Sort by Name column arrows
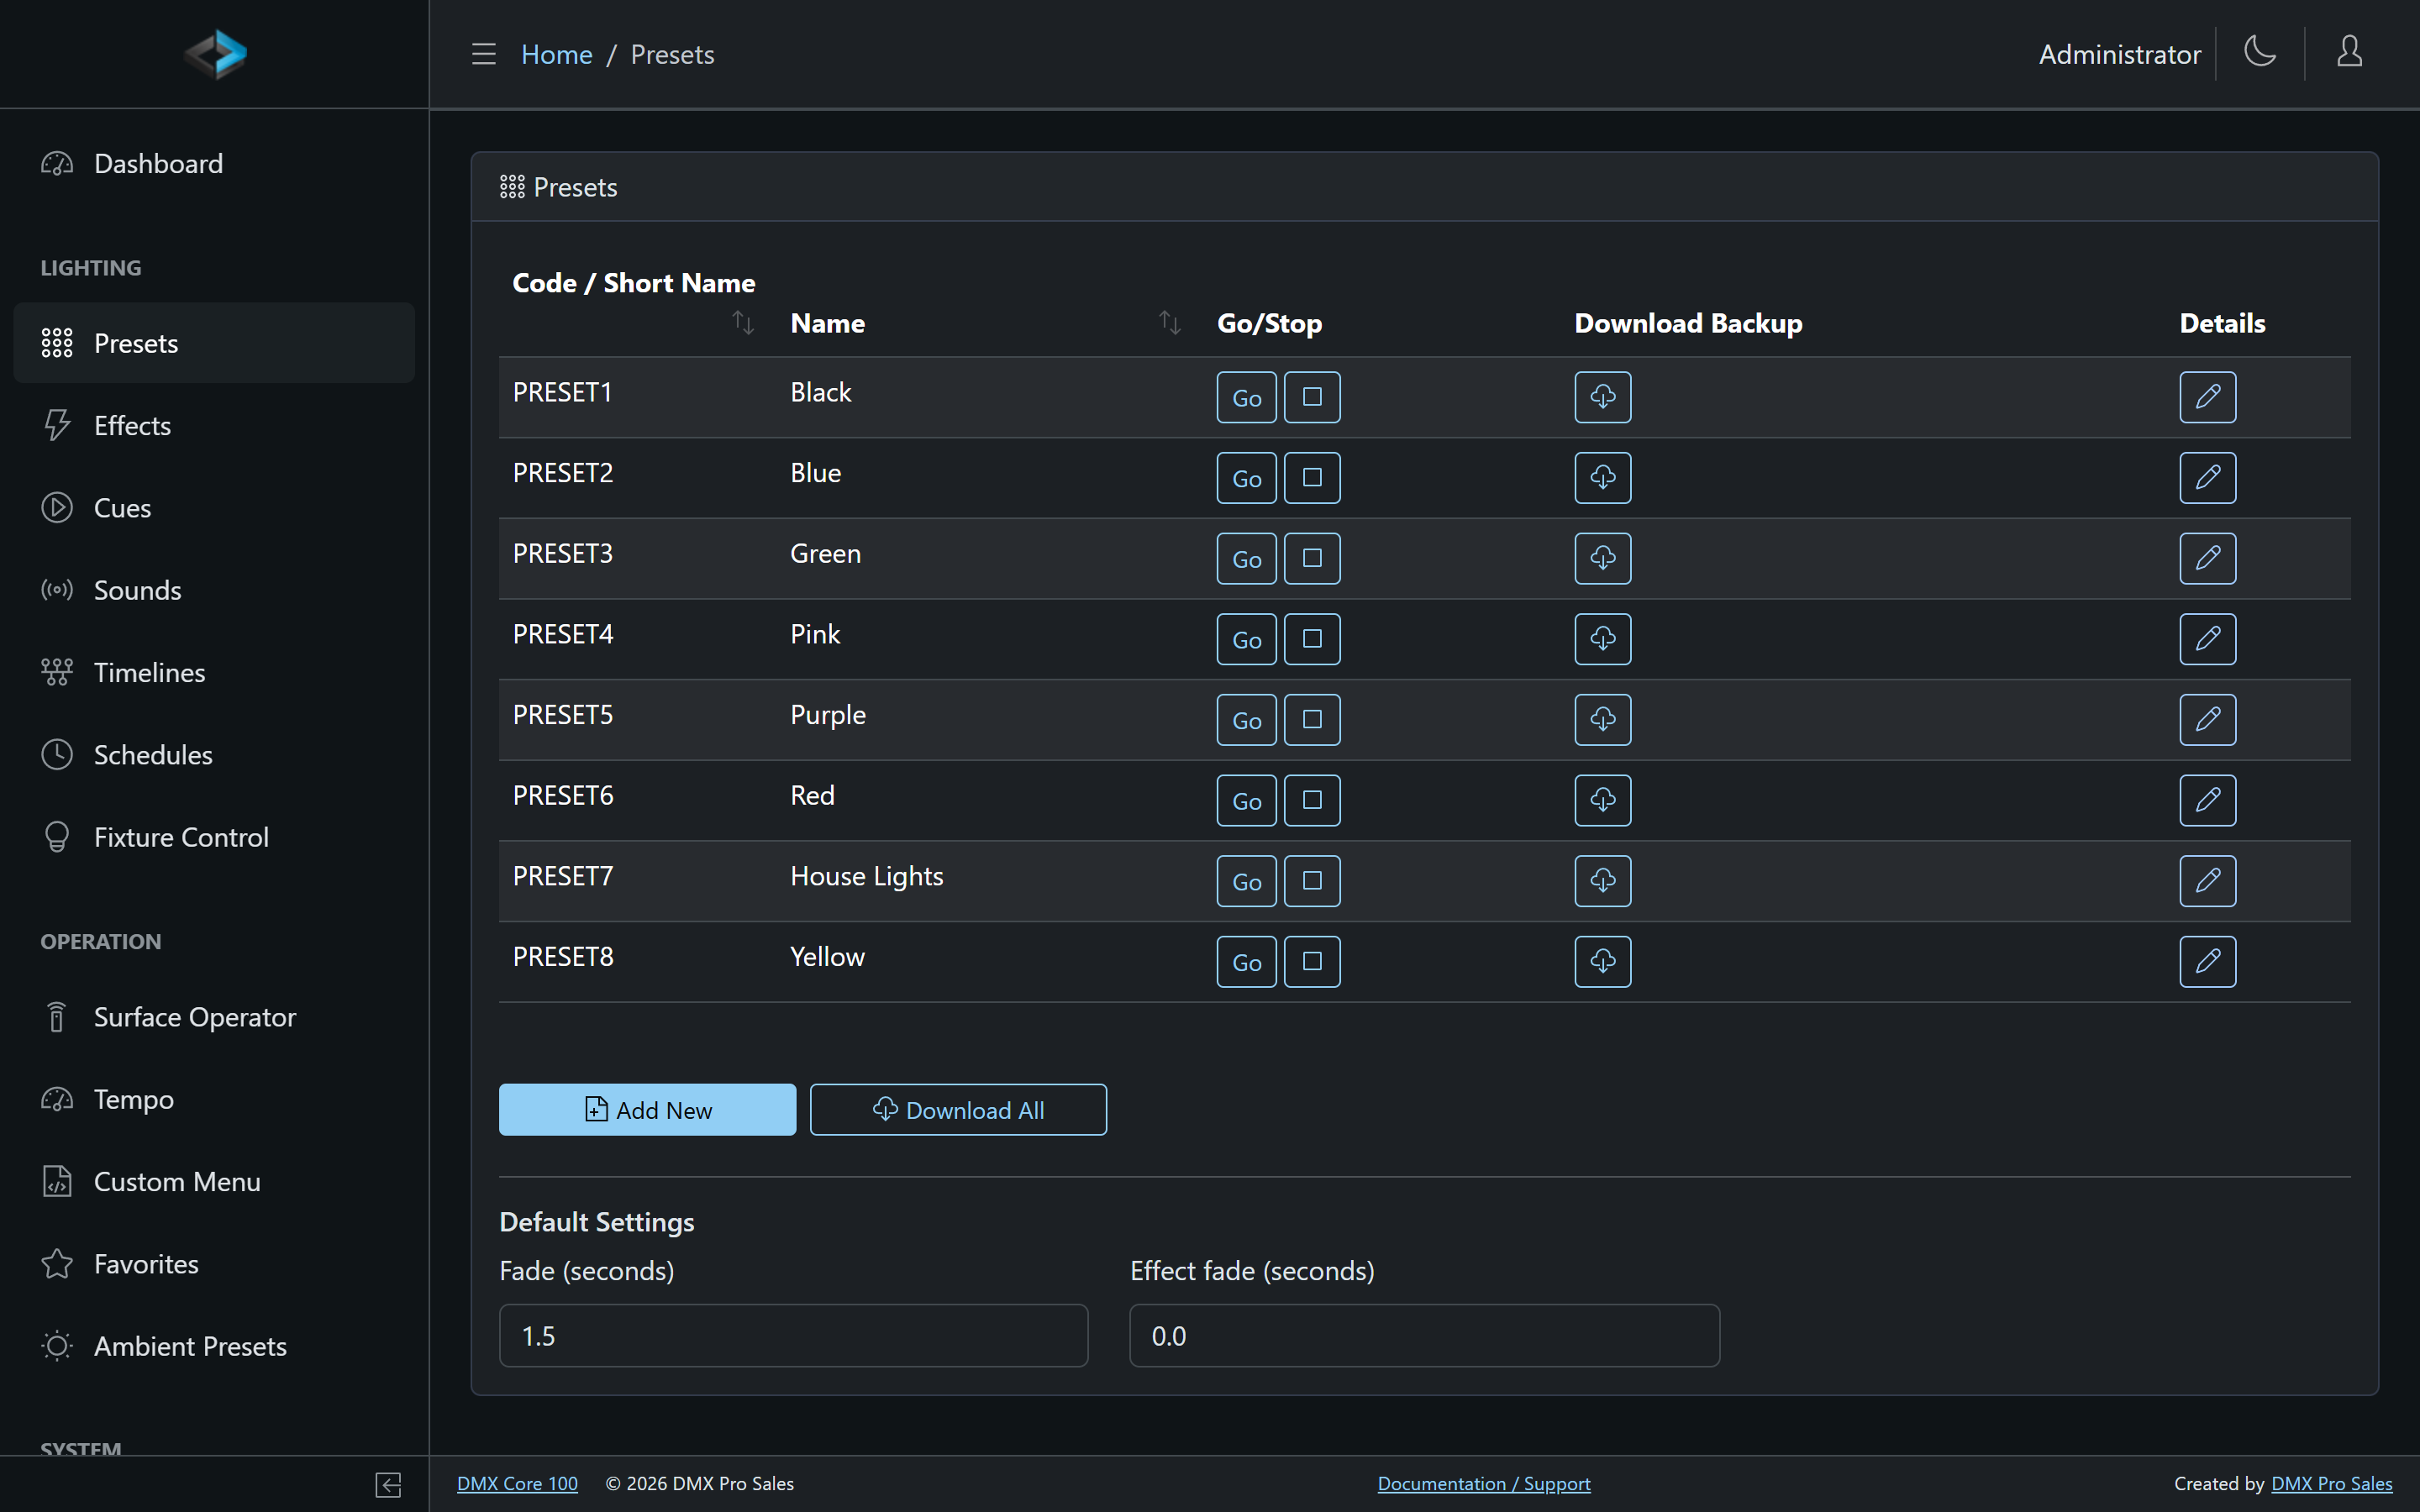Viewport: 2420px width, 1512px height. click(1170, 323)
